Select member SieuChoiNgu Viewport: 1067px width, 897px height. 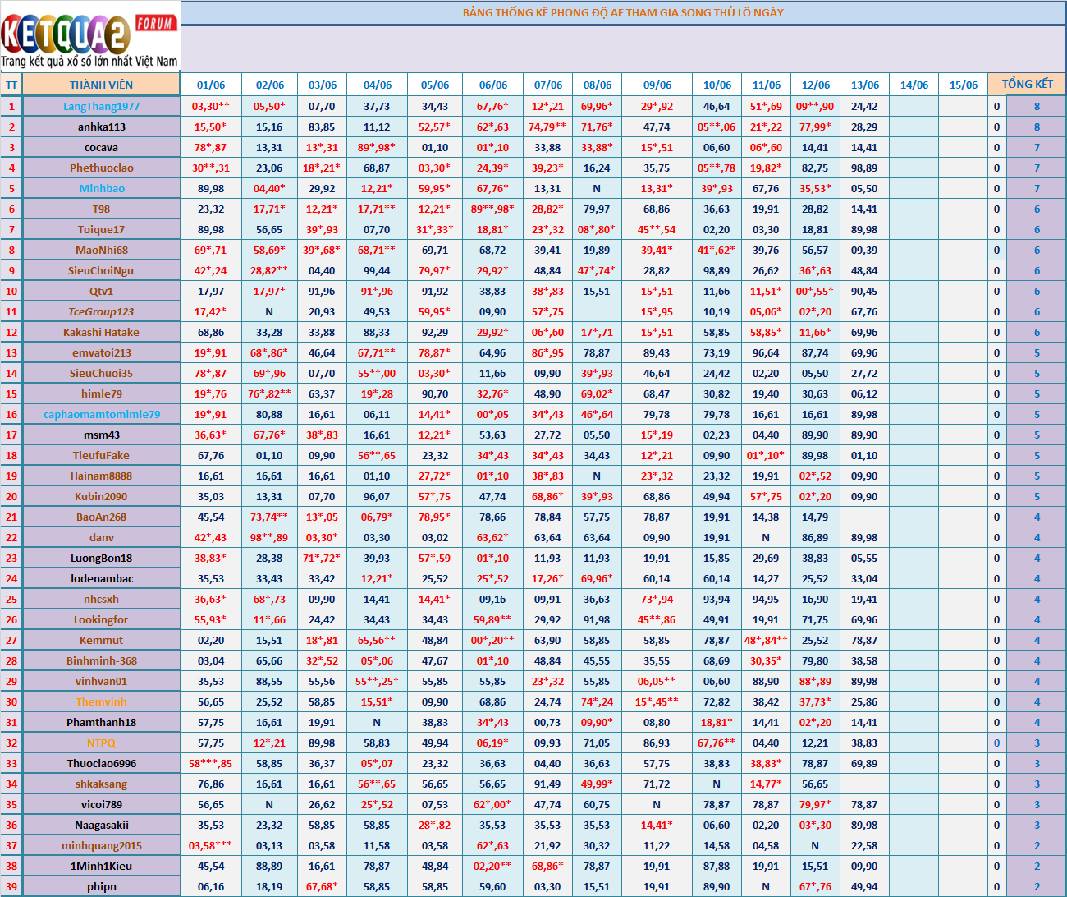pos(101,270)
